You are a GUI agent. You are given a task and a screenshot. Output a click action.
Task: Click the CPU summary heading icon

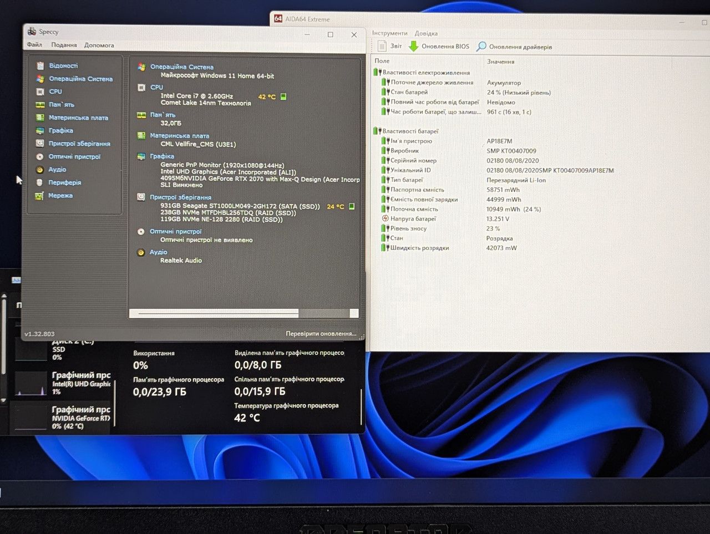coord(141,87)
